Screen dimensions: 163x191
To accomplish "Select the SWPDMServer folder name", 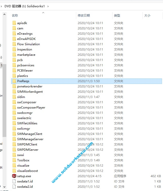I will click(28, 150).
